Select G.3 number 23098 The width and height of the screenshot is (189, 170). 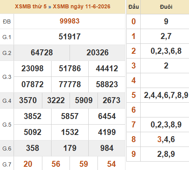click(32, 68)
